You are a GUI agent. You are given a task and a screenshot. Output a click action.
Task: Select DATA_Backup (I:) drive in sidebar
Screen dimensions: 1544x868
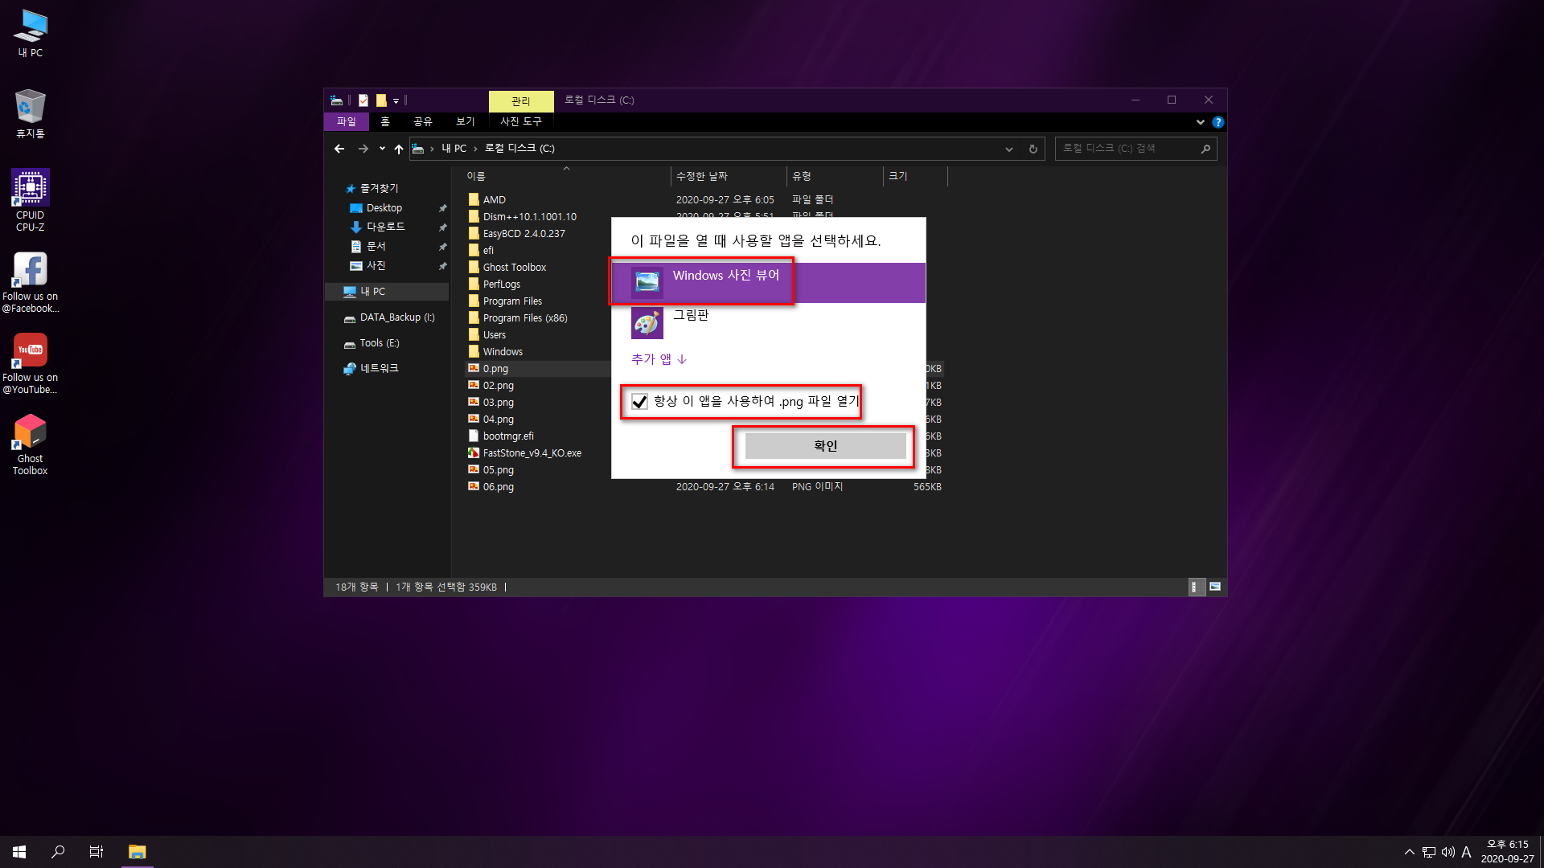pos(396,317)
